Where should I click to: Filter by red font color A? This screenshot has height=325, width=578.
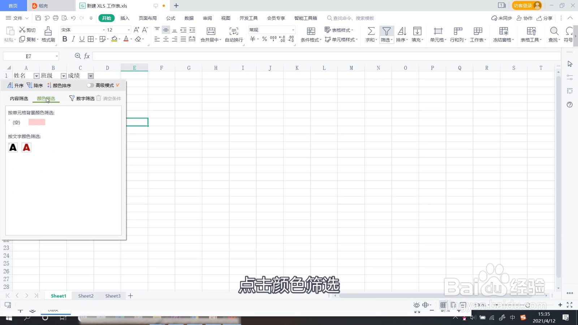(x=26, y=147)
